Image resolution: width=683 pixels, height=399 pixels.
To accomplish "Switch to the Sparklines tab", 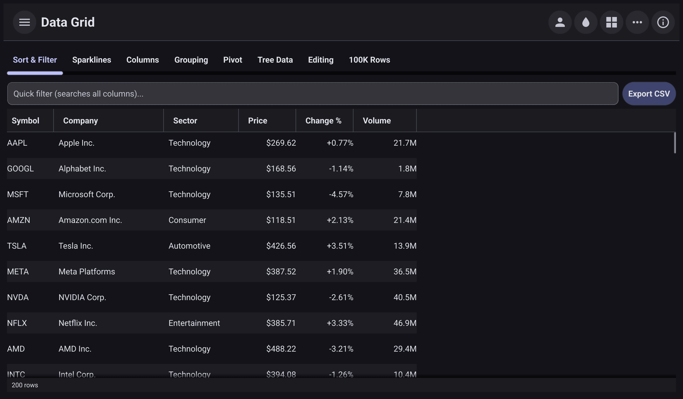I will pyautogui.click(x=92, y=60).
